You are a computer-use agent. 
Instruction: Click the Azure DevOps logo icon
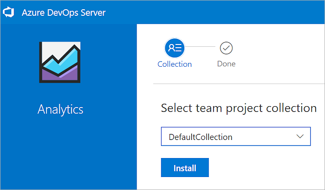8,12
